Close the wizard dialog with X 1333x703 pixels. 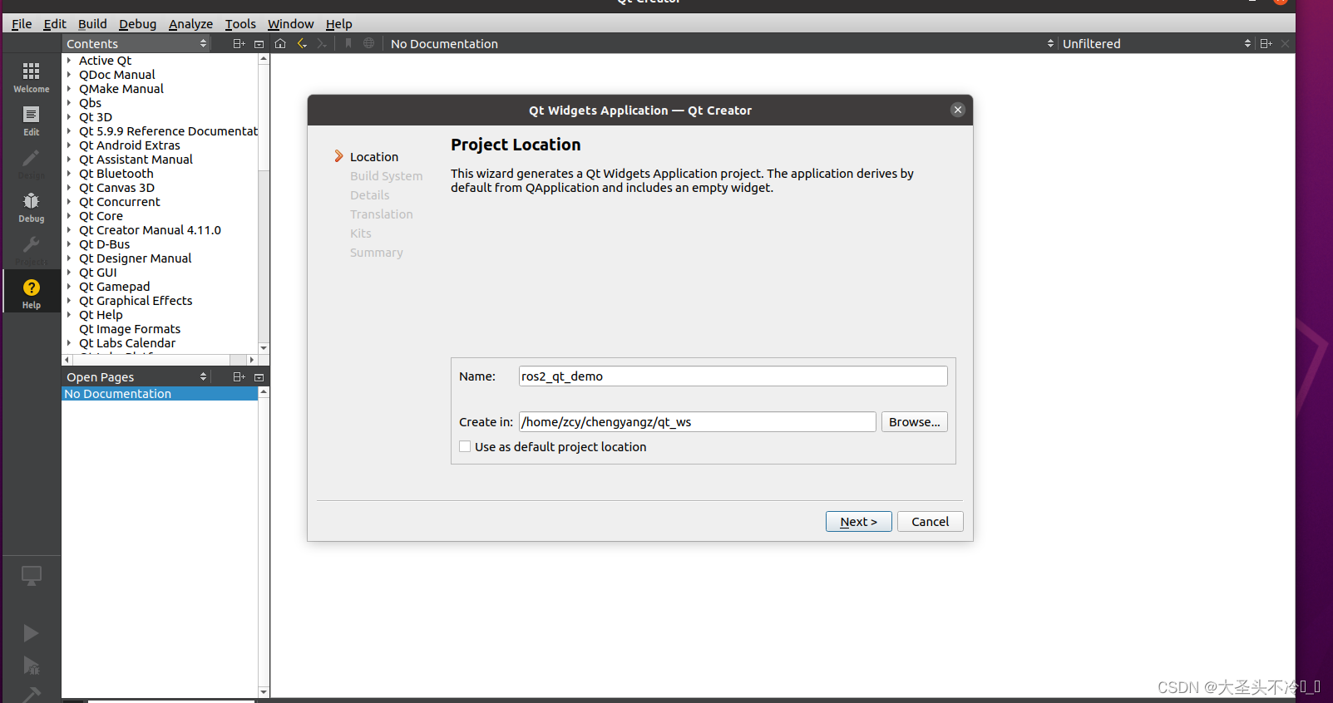click(958, 110)
